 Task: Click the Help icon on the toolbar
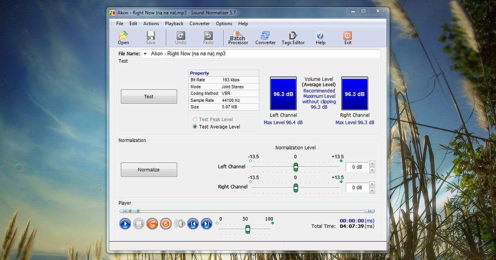click(x=320, y=38)
